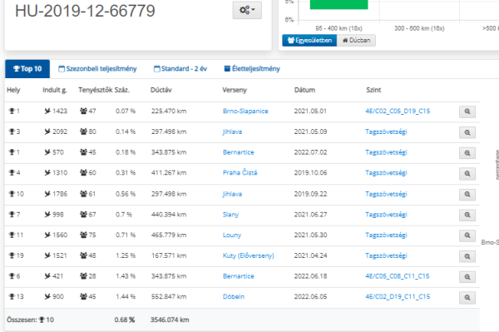Click magnifier icon for 2021.05.09 Jihlava row
The image size is (499, 332).
tap(467, 132)
